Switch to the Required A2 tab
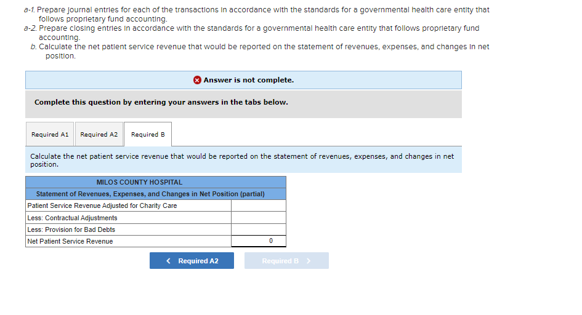Screen dimensions: 582x315 click(x=99, y=134)
